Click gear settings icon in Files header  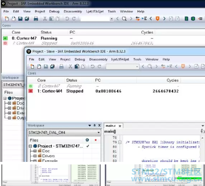(87, 140)
